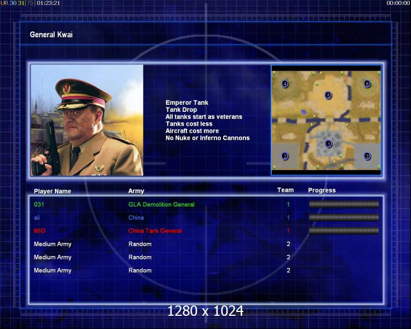Click the General Kwai title text
411x329 pixels.
tap(51, 35)
